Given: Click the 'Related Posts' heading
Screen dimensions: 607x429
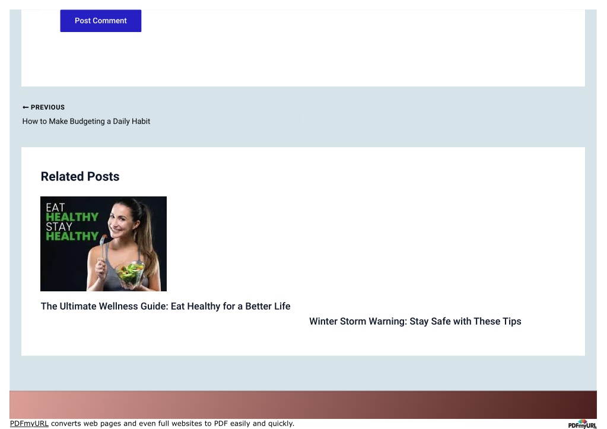Looking at the screenshot, I should coord(80,177).
